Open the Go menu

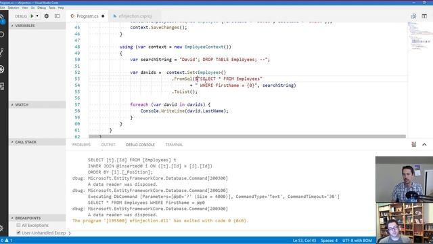tap(32, 7)
